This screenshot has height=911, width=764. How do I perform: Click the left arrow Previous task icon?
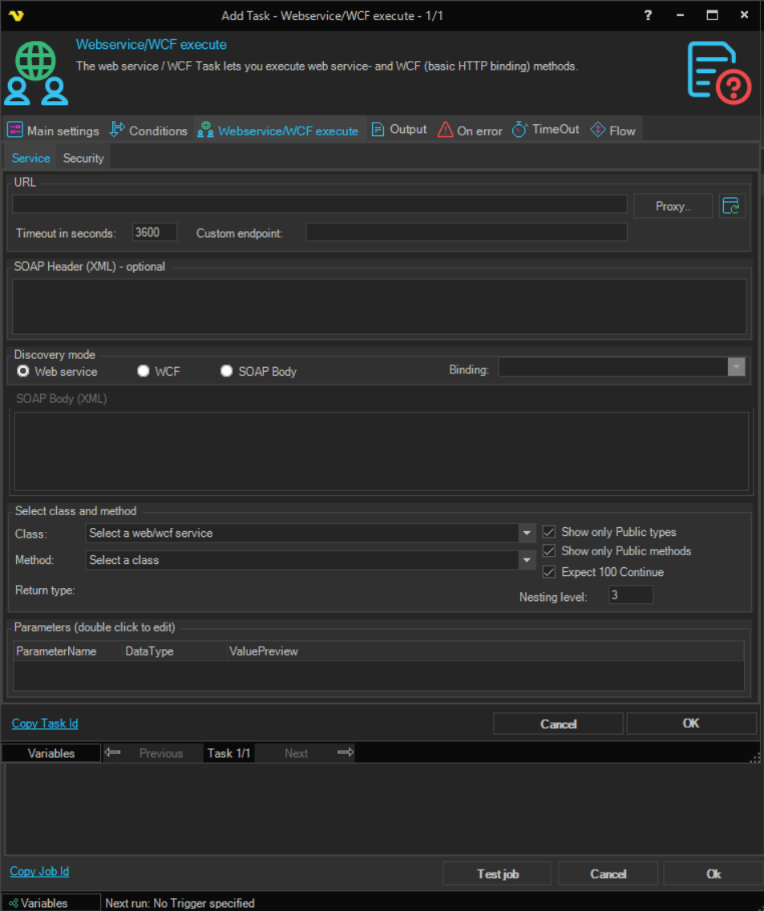coord(113,752)
